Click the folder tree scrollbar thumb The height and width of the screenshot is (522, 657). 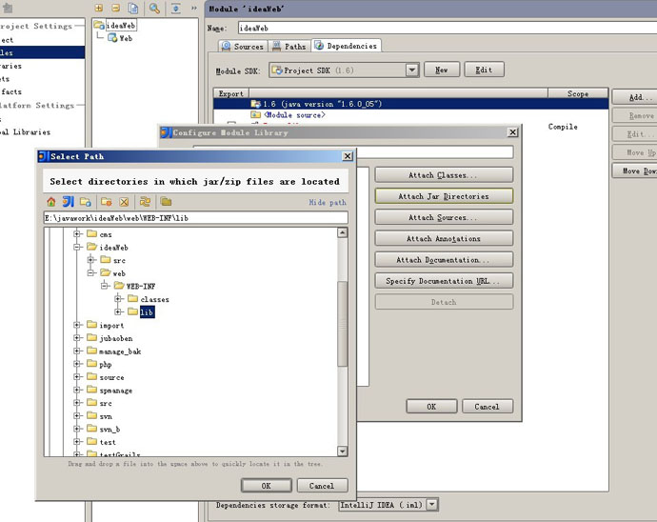tap(343, 324)
